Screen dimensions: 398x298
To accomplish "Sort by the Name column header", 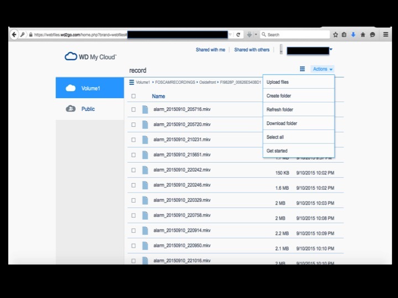I will pos(159,96).
